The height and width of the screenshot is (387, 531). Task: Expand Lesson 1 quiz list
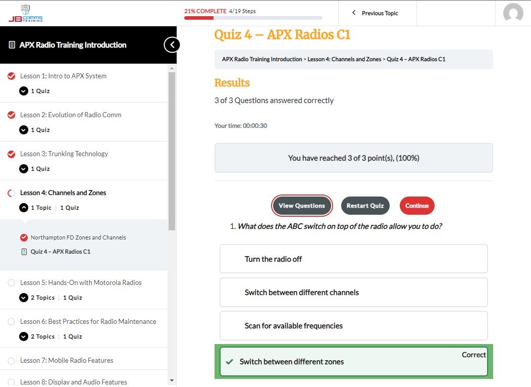[x=24, y=91]
